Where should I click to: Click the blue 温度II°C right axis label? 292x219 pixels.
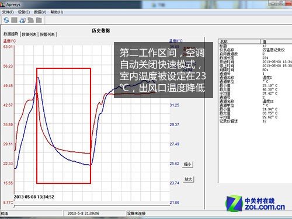(x=176, y=41)
